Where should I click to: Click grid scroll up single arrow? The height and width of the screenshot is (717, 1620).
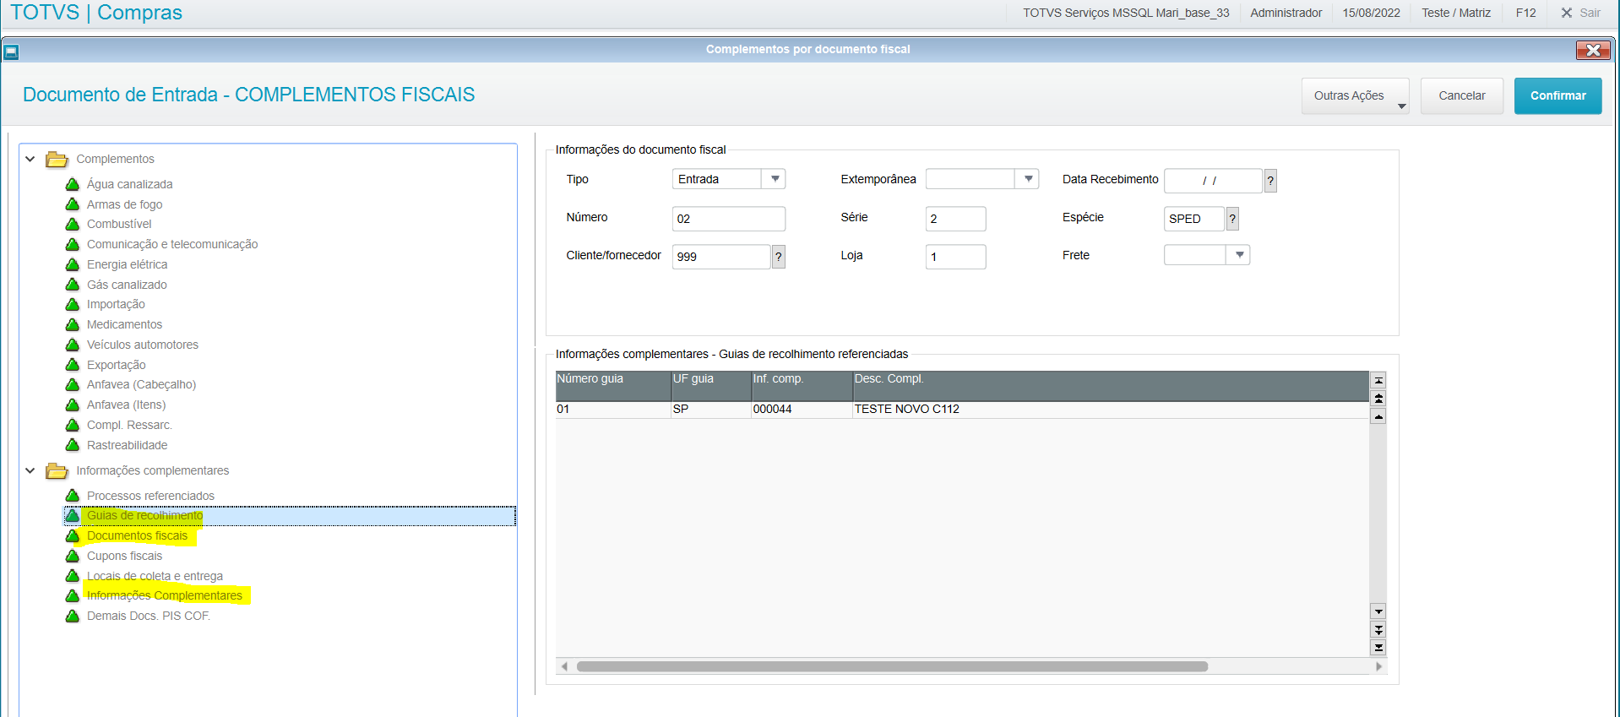1378,416
